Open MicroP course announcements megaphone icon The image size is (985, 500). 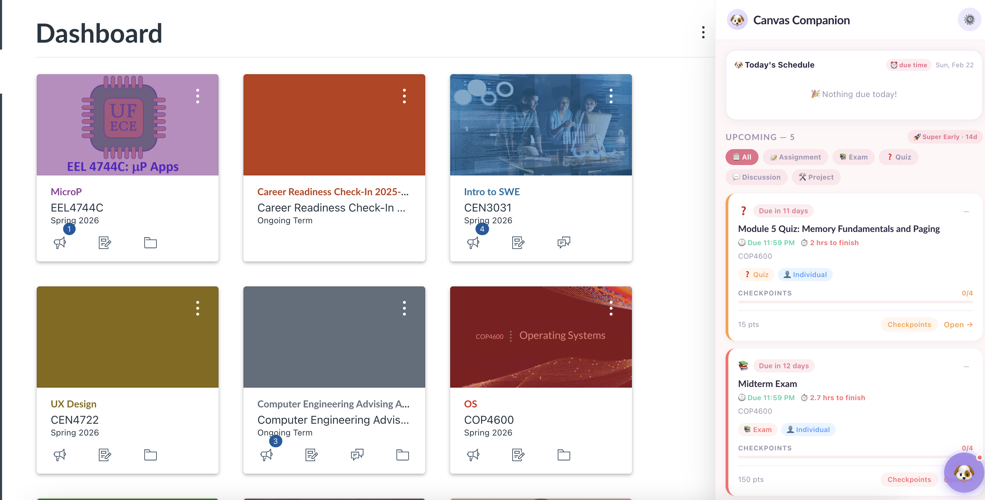(60, 242)
